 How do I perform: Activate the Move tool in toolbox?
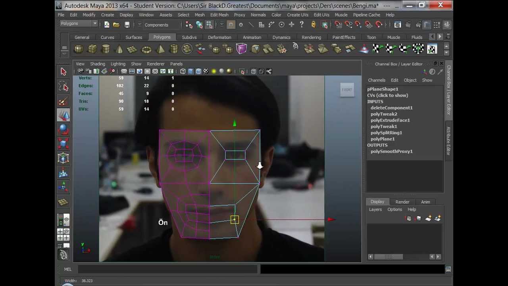click(x=63, y=115)
